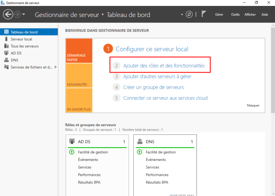Click the green status icon in DNS tile
This screenshot has height=196, width=275.
point(139,152)
